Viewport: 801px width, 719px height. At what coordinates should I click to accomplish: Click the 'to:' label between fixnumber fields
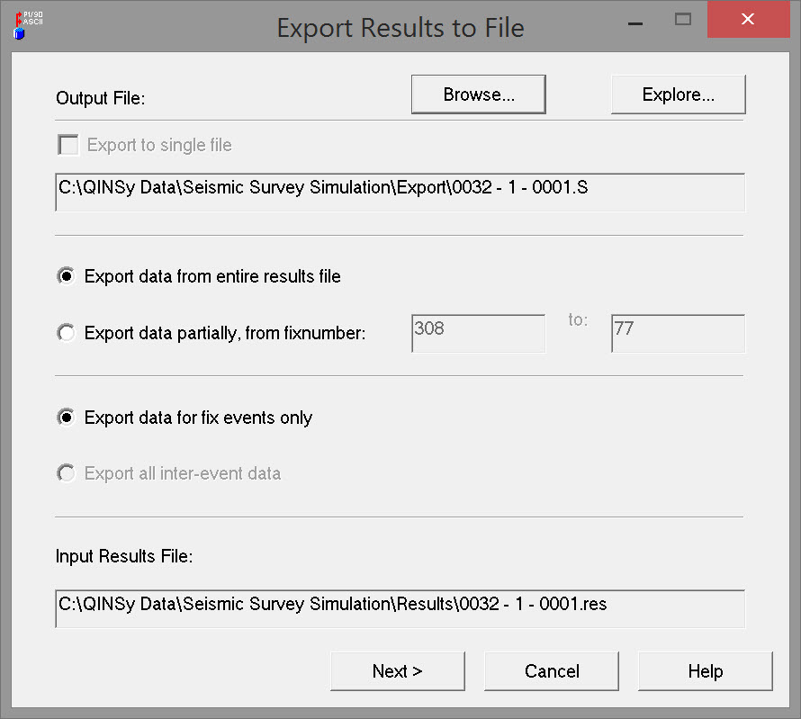[x=578, y=320]
